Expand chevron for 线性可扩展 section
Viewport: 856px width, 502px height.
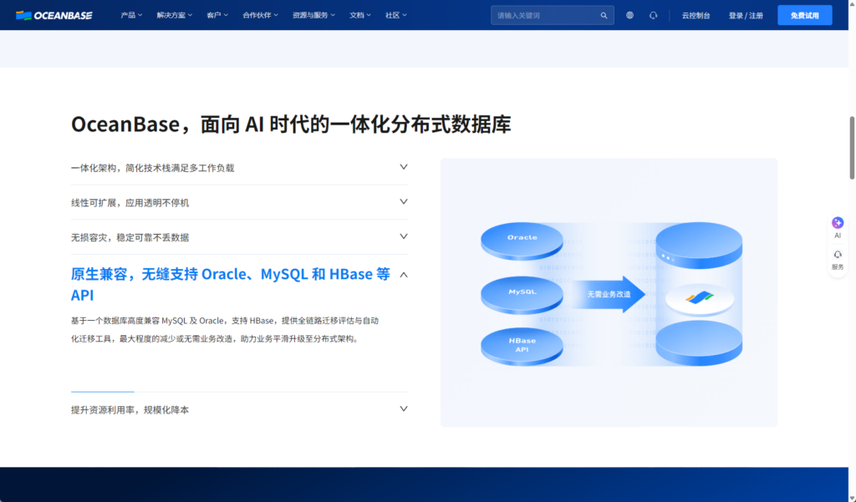click(x=404, y=202)
